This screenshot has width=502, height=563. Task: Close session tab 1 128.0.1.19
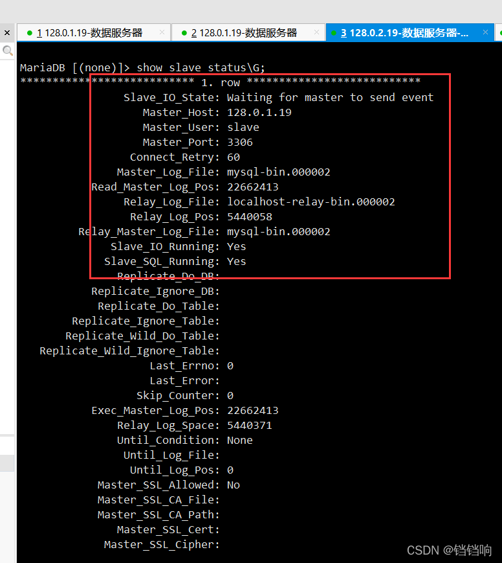(x=162, y=32)
